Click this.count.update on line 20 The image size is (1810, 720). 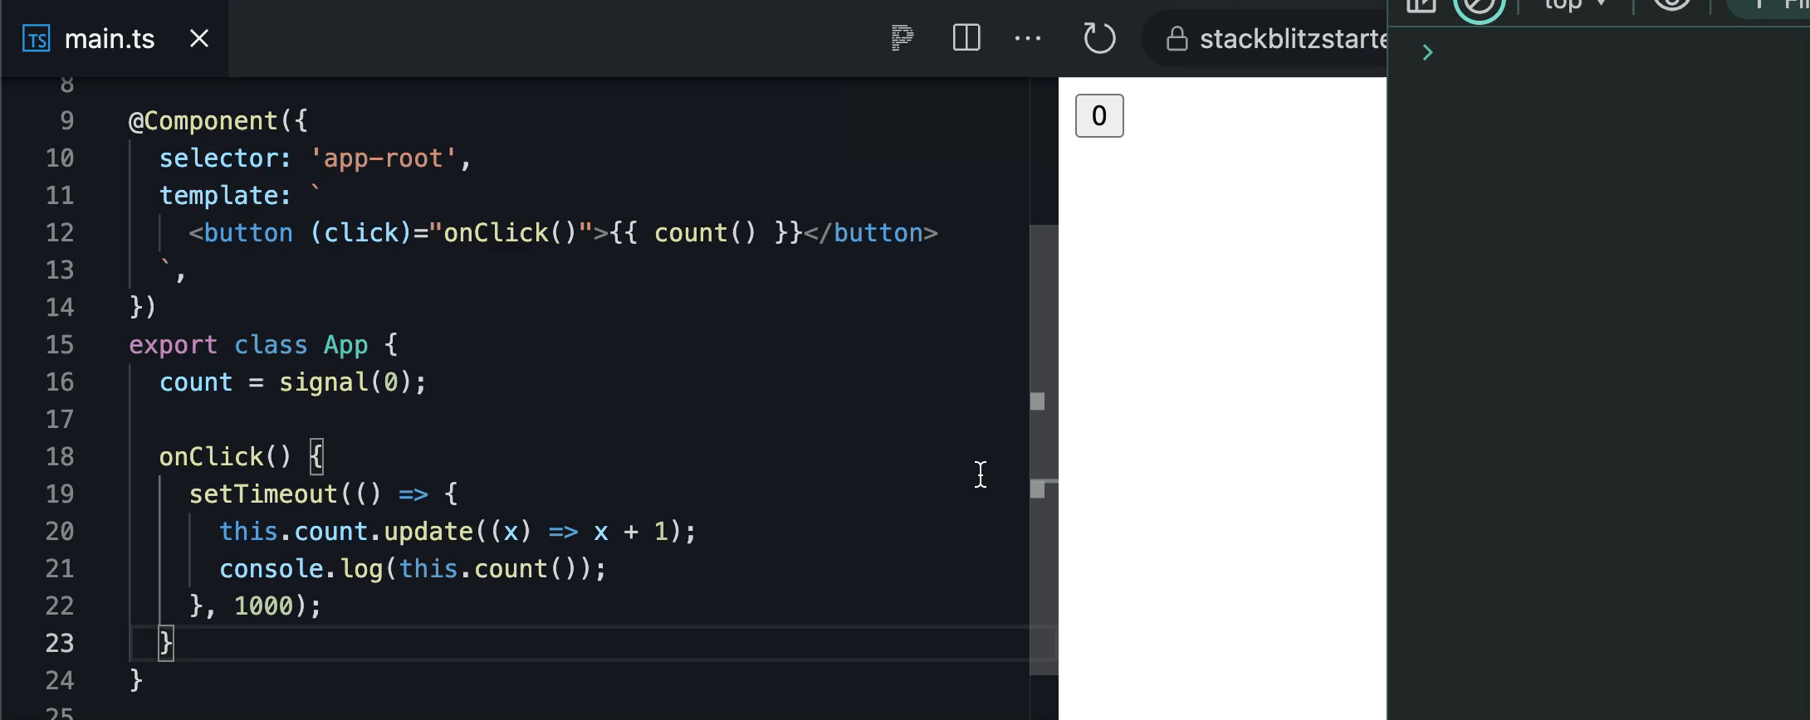345,532
